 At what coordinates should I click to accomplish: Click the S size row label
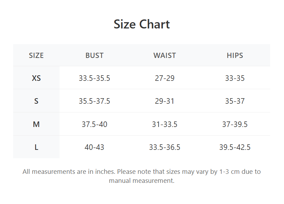pyautogui.click(x=36, y=101)
